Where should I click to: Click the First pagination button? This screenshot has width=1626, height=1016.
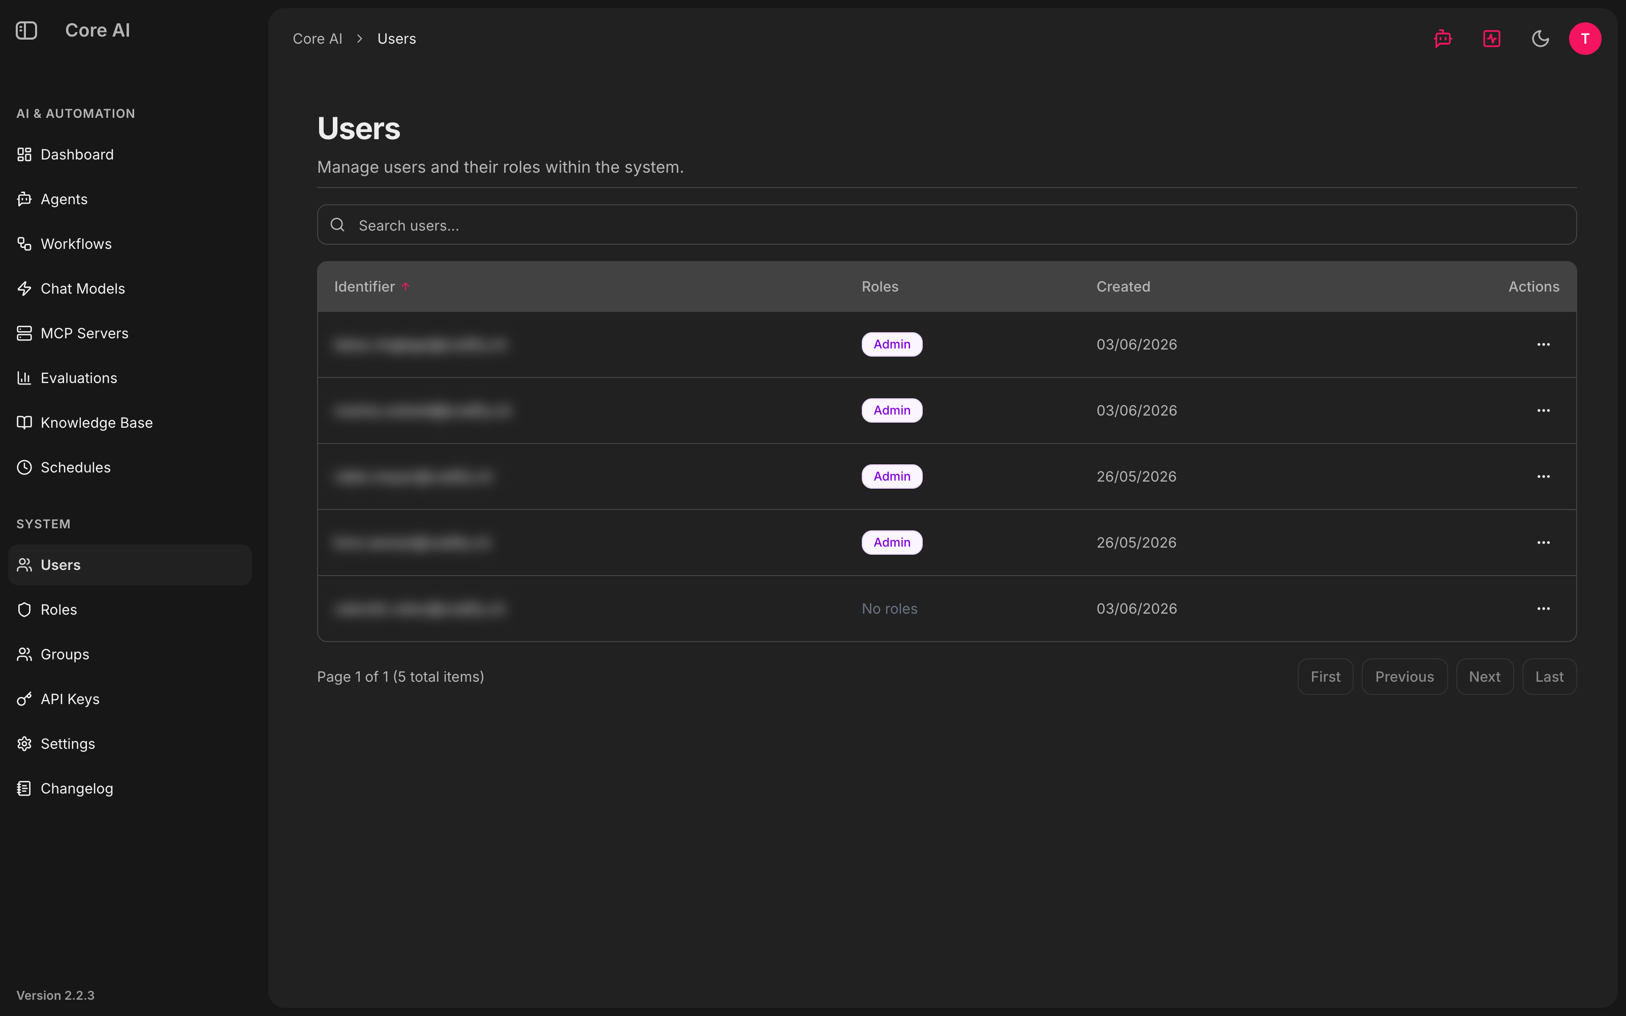(1325, 677)
